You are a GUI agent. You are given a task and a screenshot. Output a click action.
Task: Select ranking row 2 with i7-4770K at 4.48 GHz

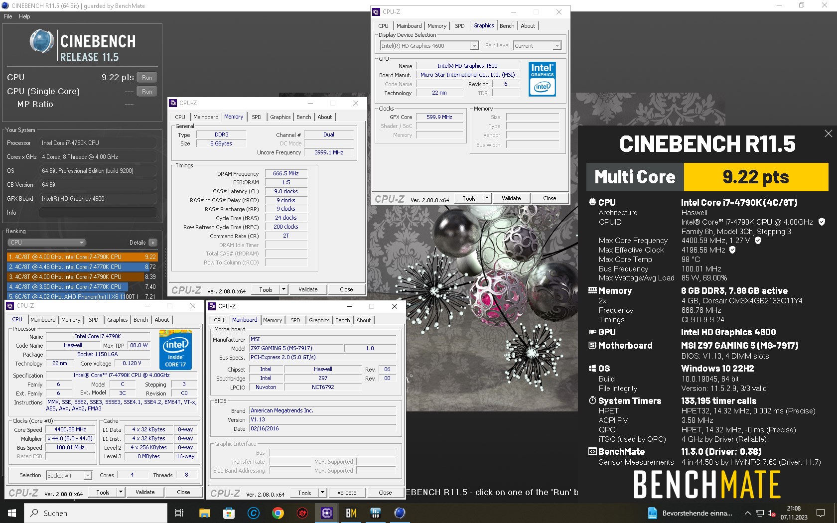82,267
